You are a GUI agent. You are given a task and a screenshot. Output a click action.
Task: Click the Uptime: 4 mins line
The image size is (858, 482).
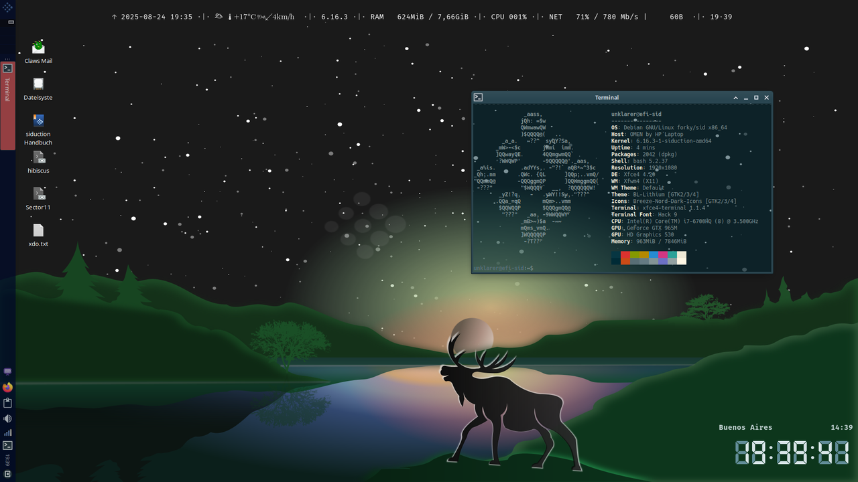pos(634,147)
